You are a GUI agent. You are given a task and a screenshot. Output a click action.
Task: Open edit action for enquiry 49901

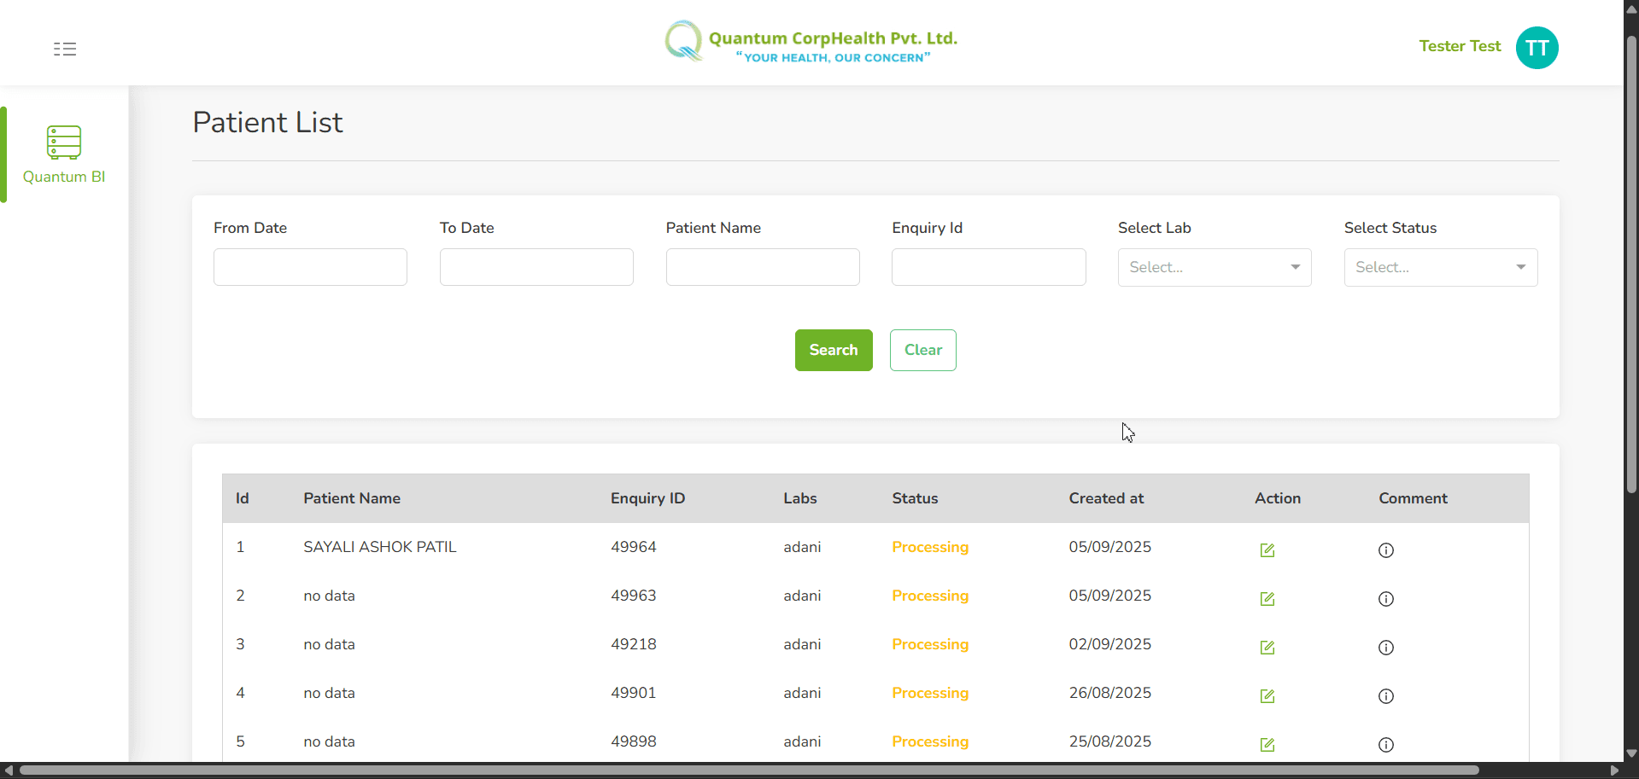(x=1267, y=695)
